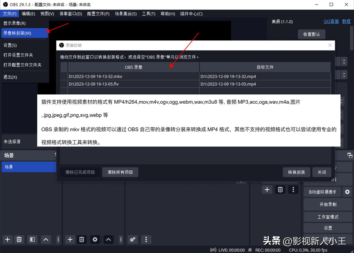Select target file 2023-12-09 19-13-05.mp4 cell
Image resolution: width=354 pixels, height=253 pixels.
[265, 84]
